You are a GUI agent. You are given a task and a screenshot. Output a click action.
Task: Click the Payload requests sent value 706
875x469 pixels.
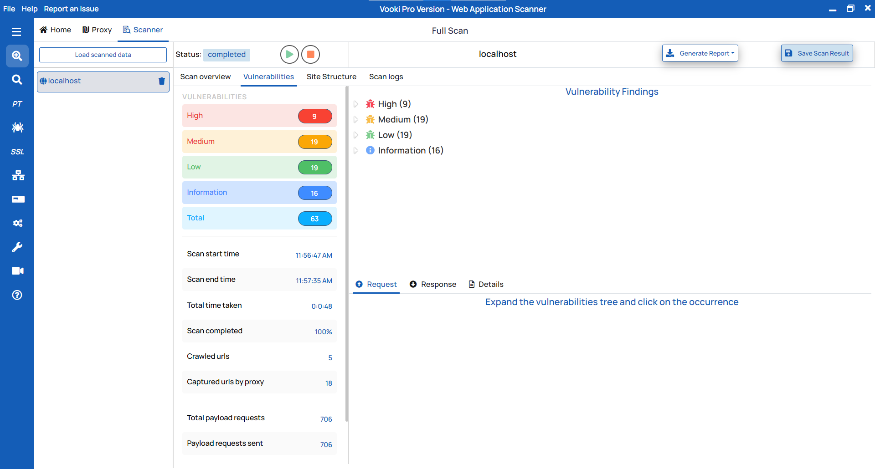point(326,445)
